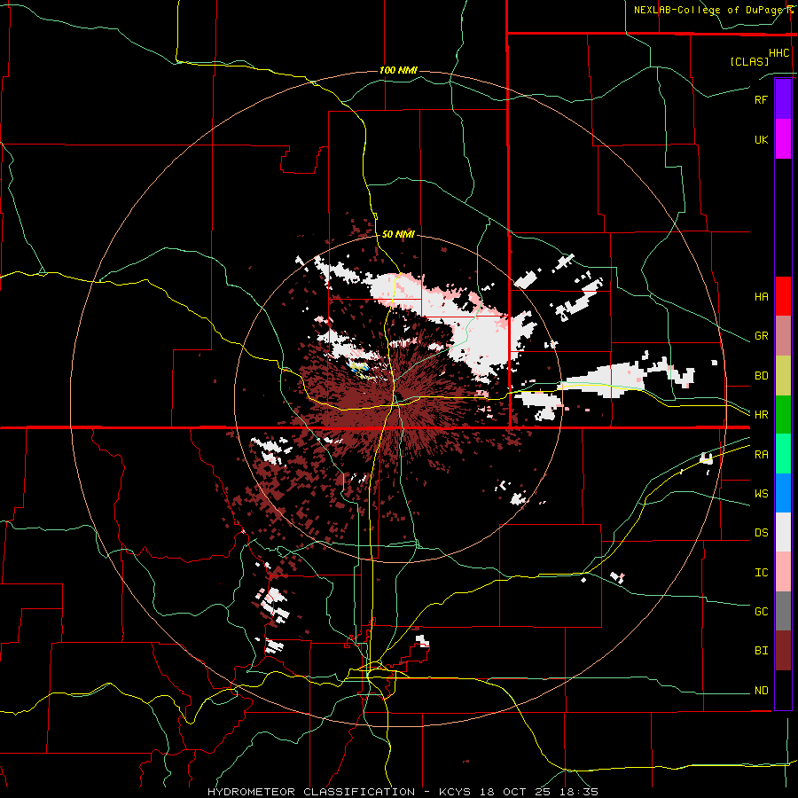Click the HA legend label
This screenshot has height=798, width=798.
(761, 297)
